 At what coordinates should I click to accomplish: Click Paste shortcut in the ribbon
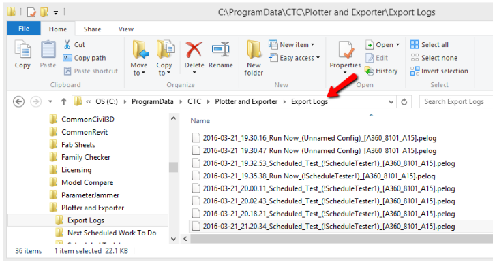pyautogui.click(x=91, y=71)
